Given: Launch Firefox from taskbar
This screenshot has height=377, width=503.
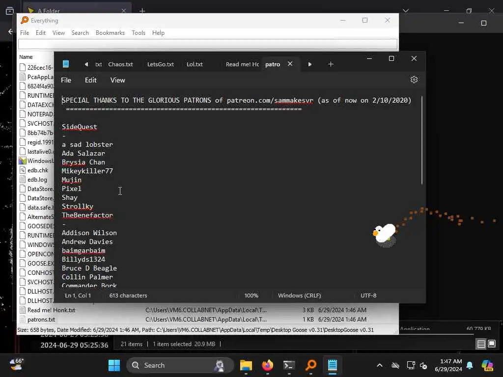Looking at the screenshot, I should [x=268, y=365].
